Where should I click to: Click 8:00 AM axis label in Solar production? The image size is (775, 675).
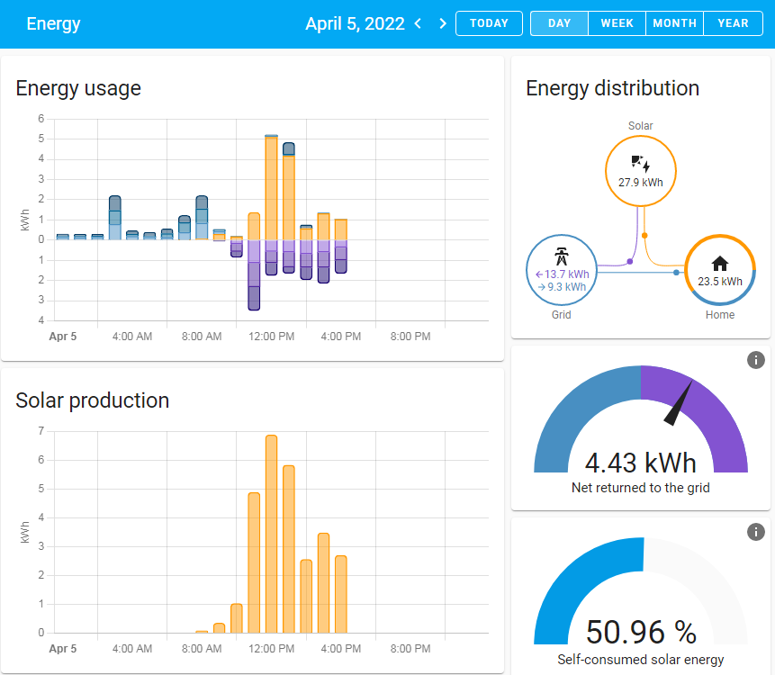click(202, 649)
